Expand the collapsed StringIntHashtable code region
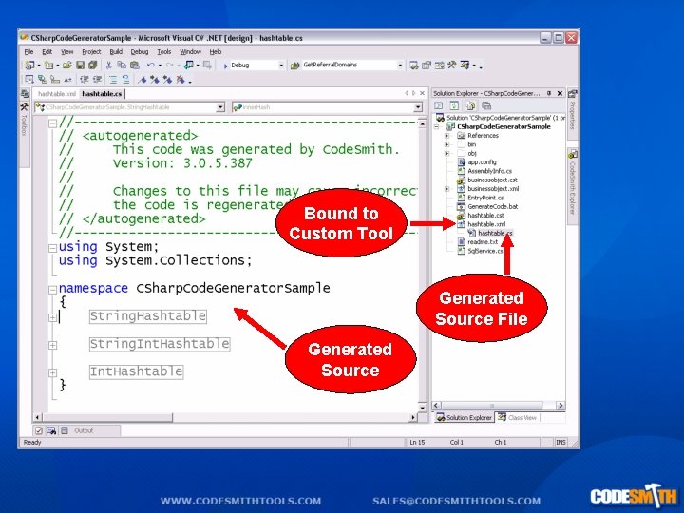This screenshot has height=513, width=684. tap(52, 345)
